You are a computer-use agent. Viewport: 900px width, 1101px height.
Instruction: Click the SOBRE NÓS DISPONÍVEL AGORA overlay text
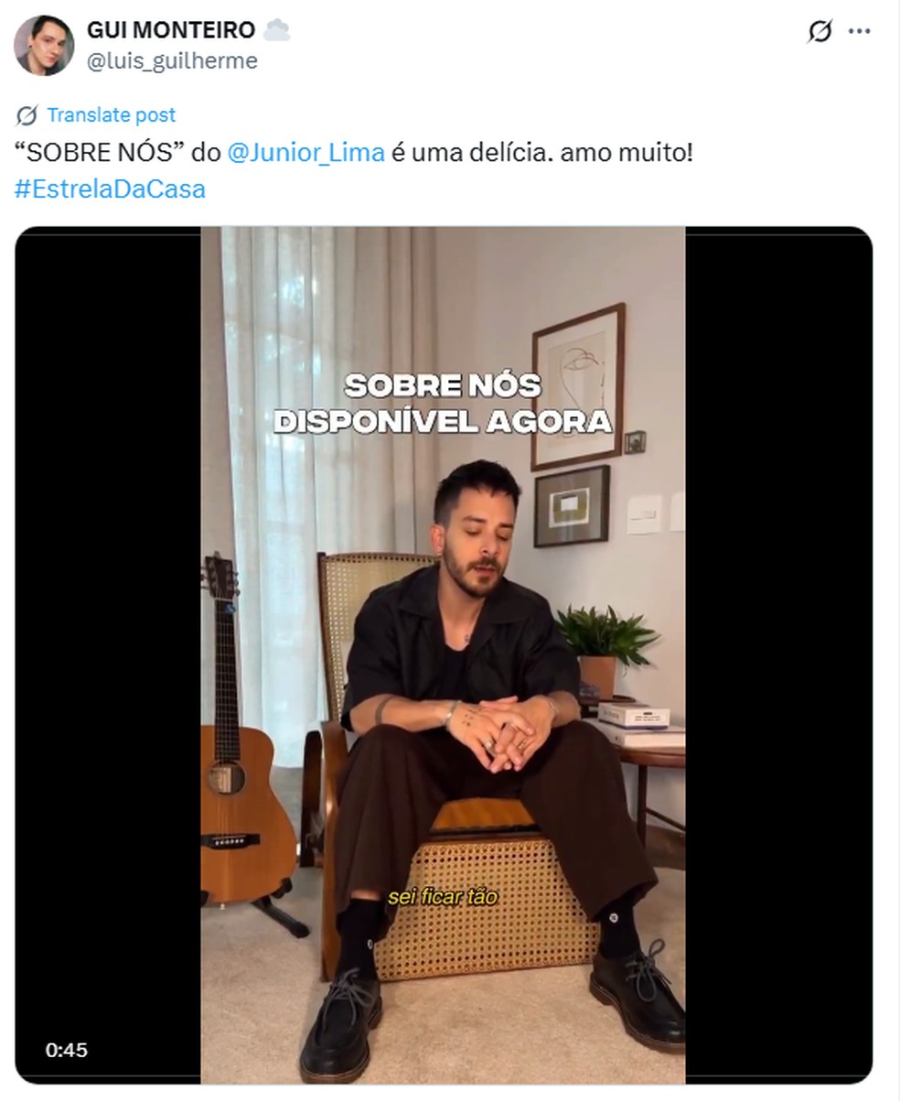[443, 403]
